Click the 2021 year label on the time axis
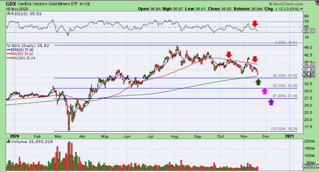 click(x=289, y=136)
